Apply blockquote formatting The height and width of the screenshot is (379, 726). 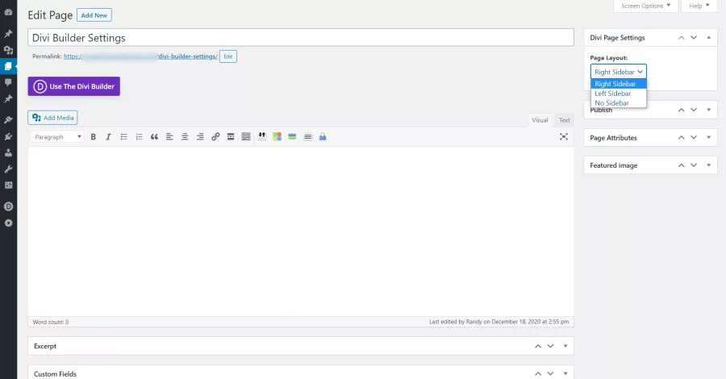pos(154,136)
